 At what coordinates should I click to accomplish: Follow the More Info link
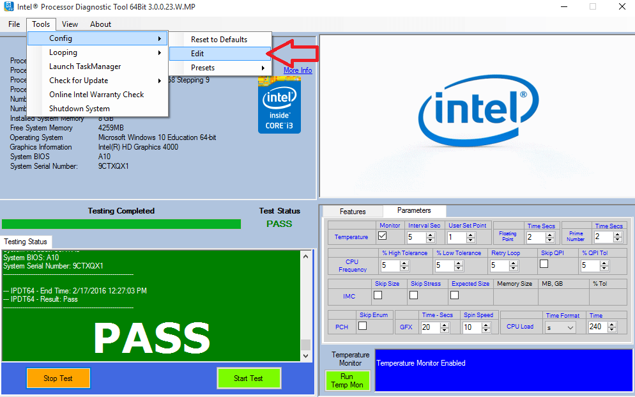pos(298,70)
